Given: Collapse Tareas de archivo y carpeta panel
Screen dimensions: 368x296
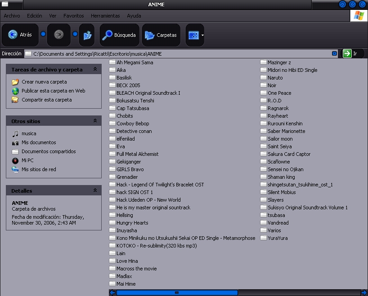Looking at the screenshot, I should click(x=95, y=69).
